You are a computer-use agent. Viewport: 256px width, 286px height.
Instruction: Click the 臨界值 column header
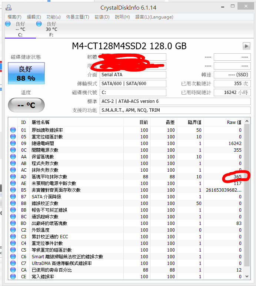[190, 122]
